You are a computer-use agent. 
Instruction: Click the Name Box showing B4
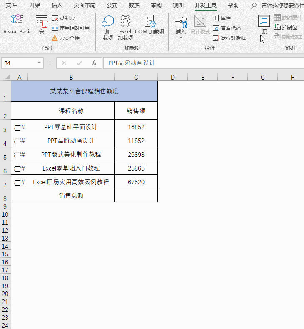click(x=20, y=63)
